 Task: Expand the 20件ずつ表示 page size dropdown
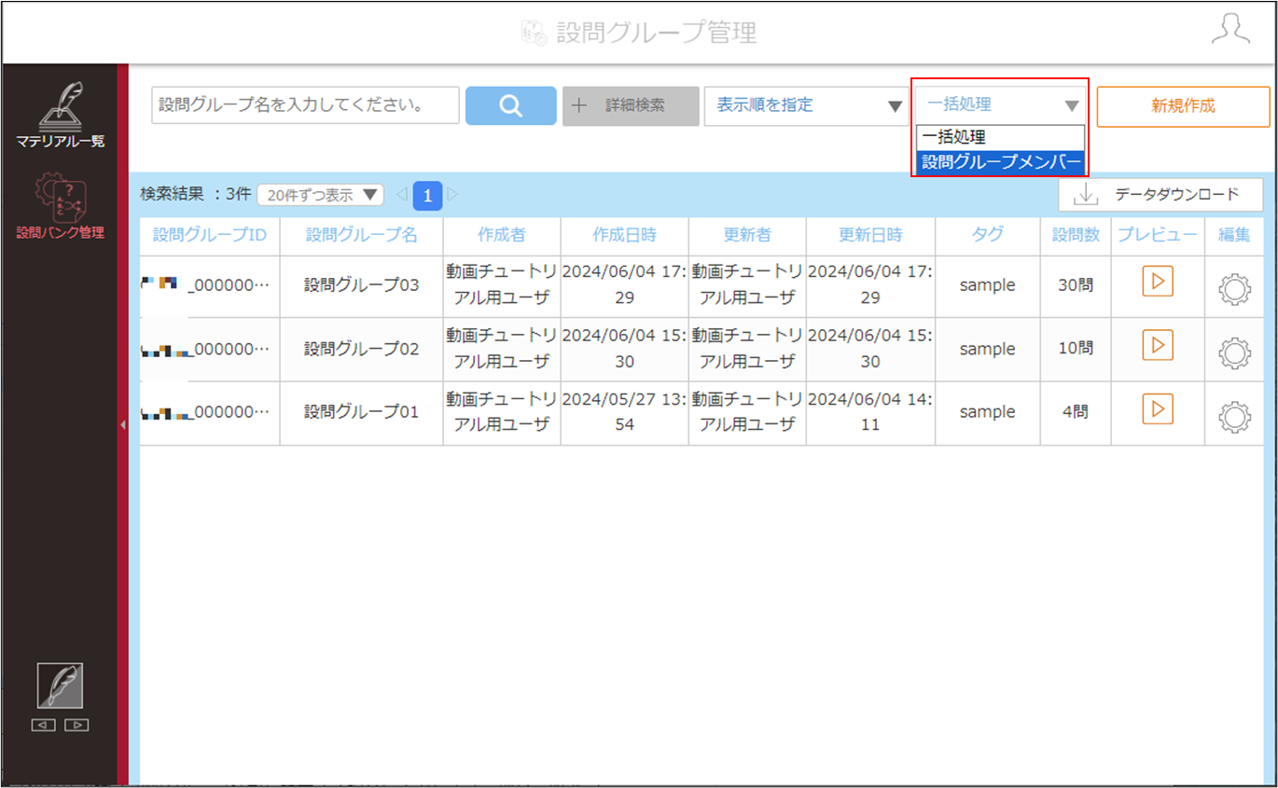[x=320, y=195]
